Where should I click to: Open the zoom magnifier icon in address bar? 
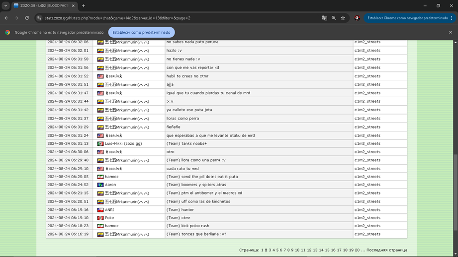pyautogui.click(x=334, y=18)
